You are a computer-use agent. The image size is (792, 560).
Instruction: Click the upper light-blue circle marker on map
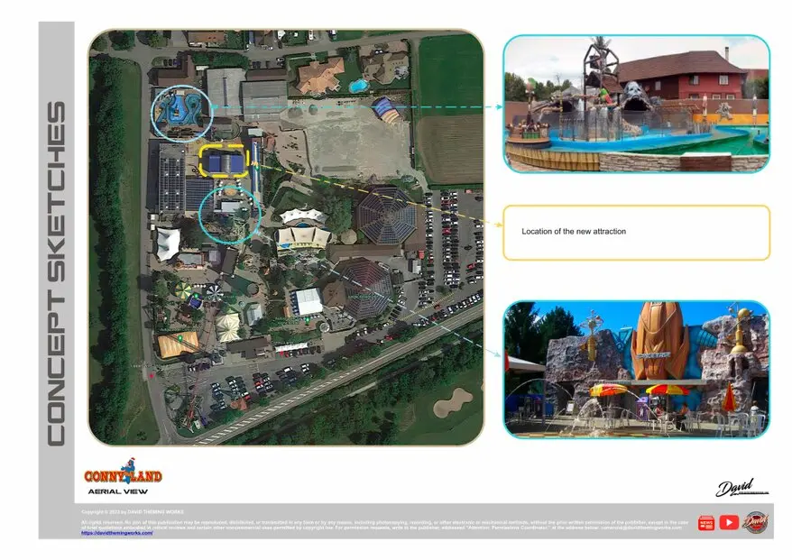(182, 113)
